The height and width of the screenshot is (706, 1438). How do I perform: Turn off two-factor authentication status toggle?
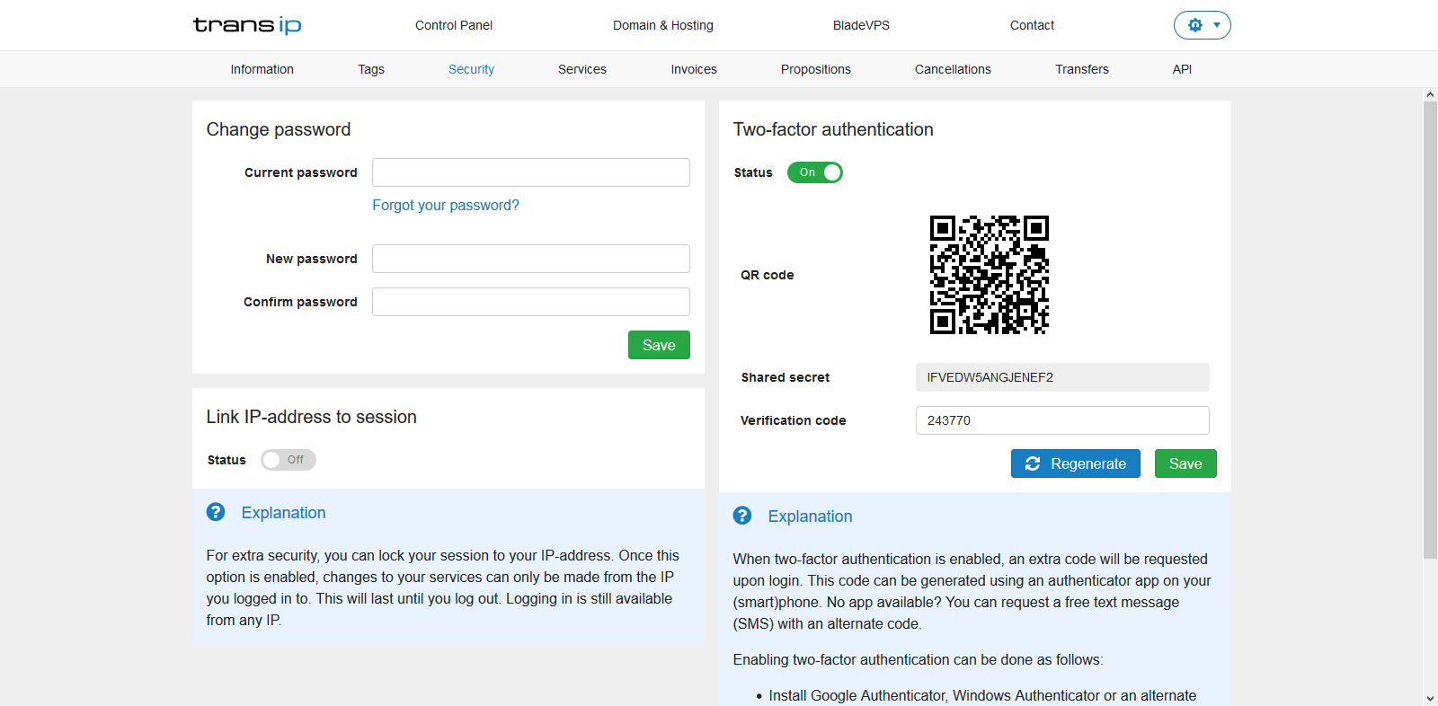pyautogui.click(x=815, y=172)
